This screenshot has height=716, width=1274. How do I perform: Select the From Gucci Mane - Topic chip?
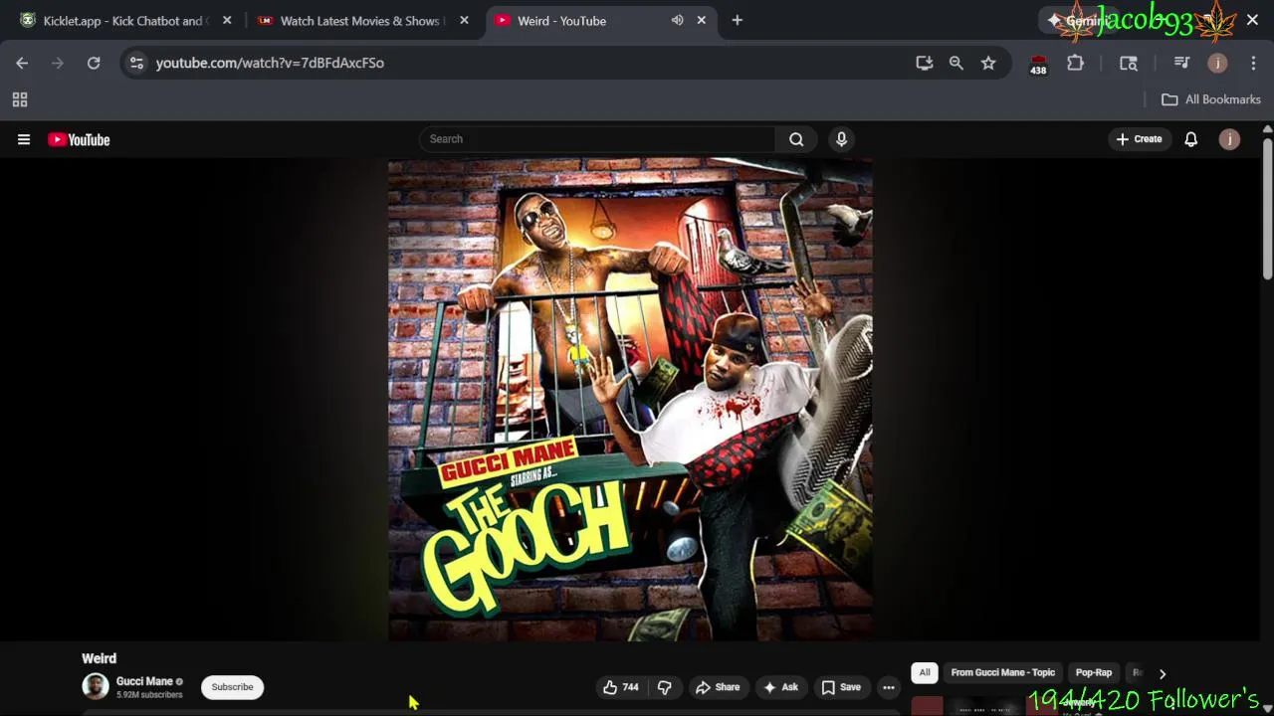tap(1002, 673)
